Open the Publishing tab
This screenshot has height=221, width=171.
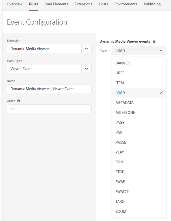[x=152, y=4]
